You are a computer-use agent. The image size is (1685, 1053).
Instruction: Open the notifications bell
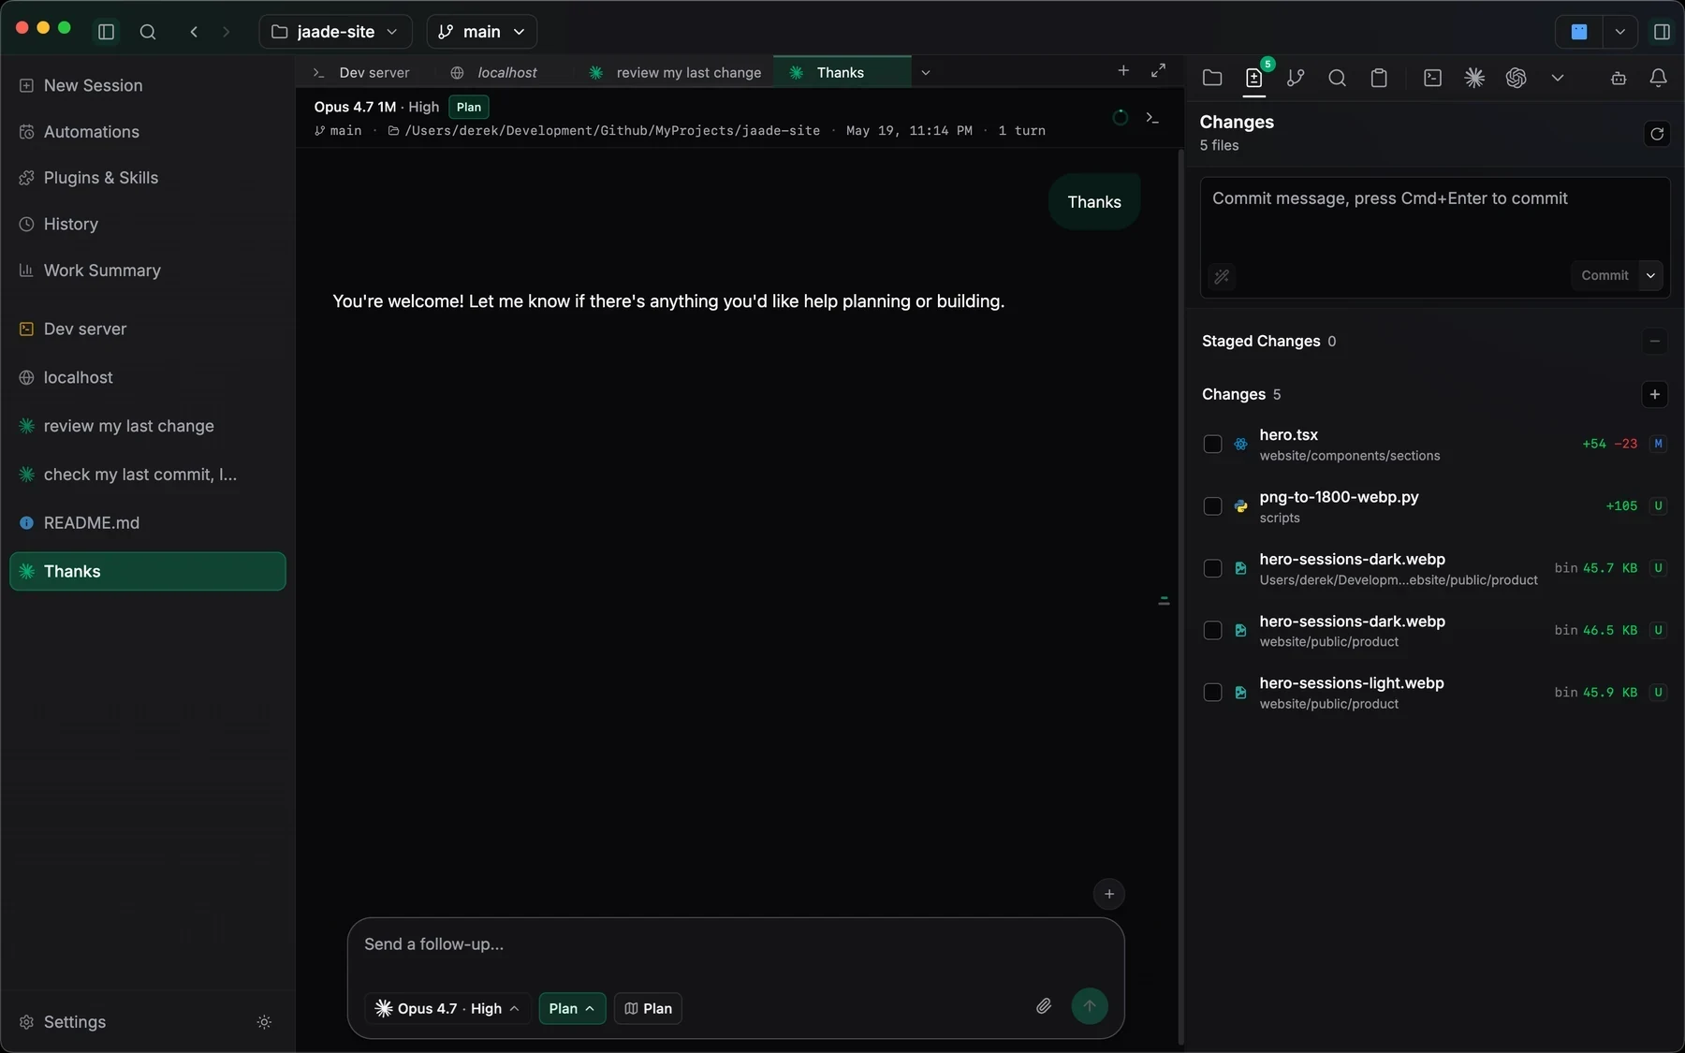point(1658,78)
